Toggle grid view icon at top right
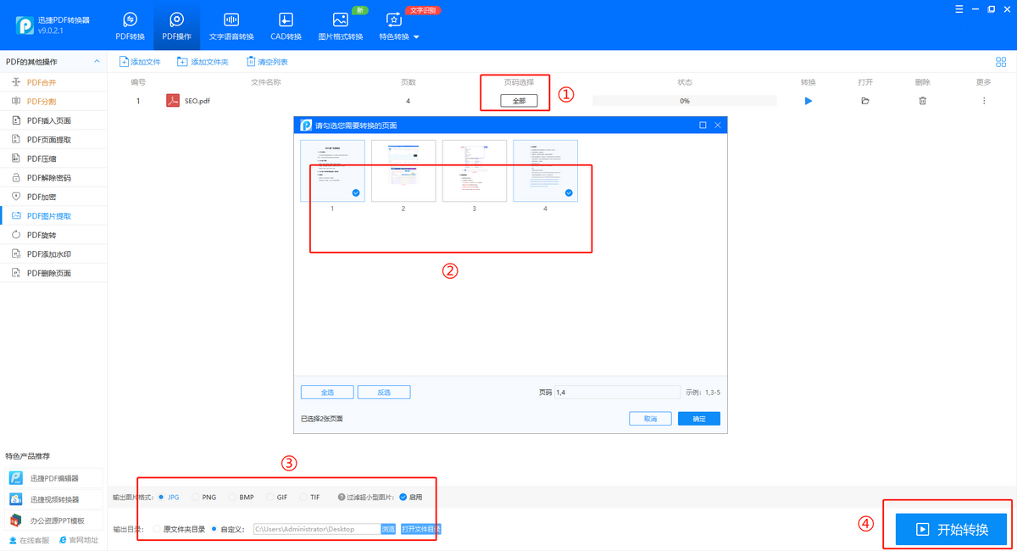The image size is (1017, 551). tap(1001, 62)
